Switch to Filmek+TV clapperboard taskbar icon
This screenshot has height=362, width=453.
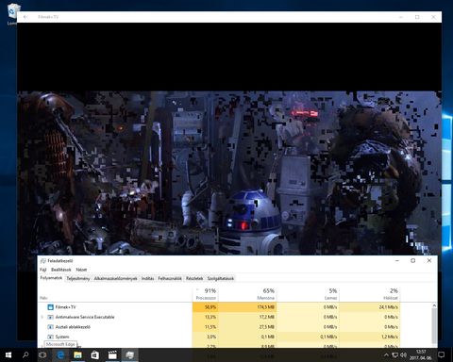(x=112, y=355)
